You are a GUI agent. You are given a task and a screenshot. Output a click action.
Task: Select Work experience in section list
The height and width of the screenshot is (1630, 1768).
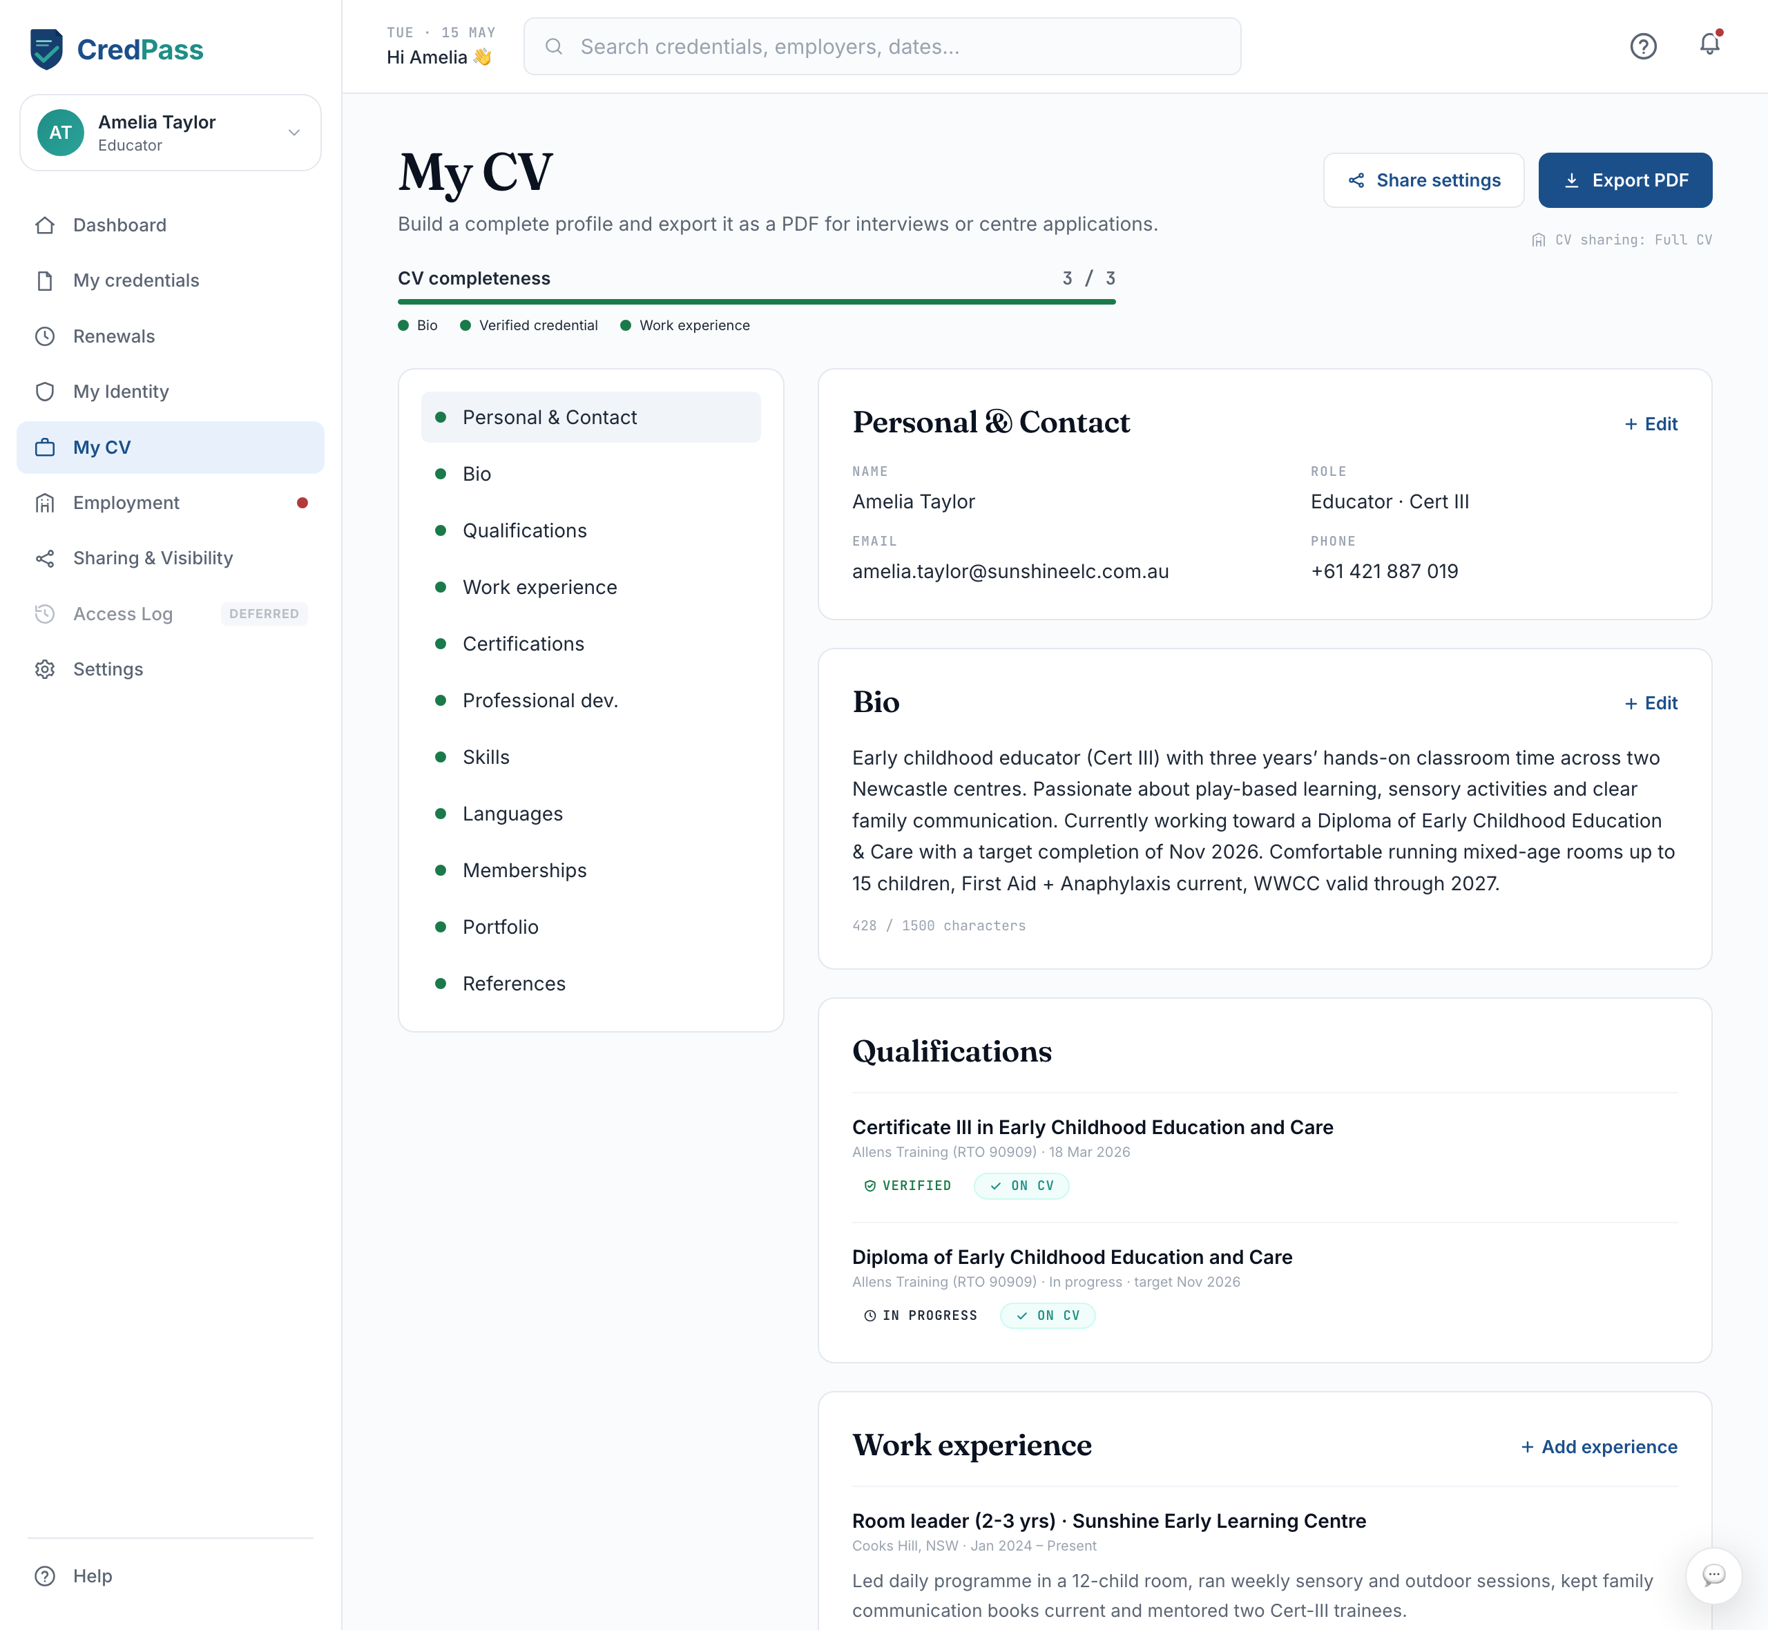point(590,588)
